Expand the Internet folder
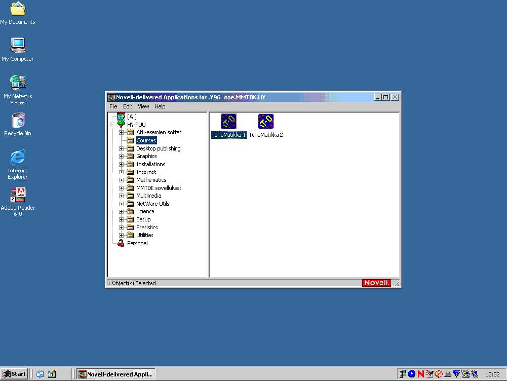 (x=121, y=172)
